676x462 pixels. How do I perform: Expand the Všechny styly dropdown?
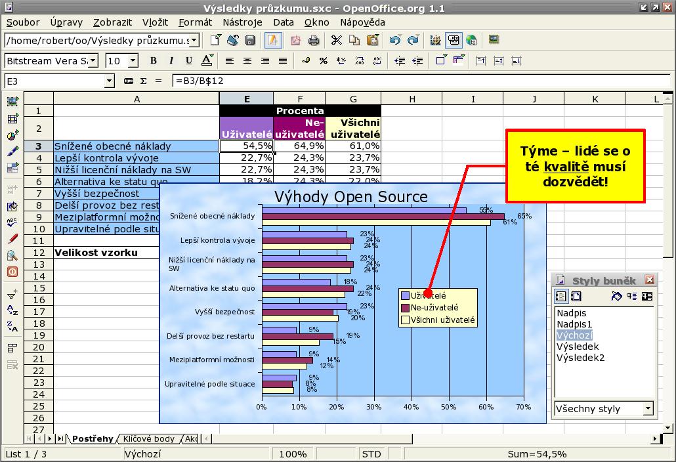[x=648, y=409]
